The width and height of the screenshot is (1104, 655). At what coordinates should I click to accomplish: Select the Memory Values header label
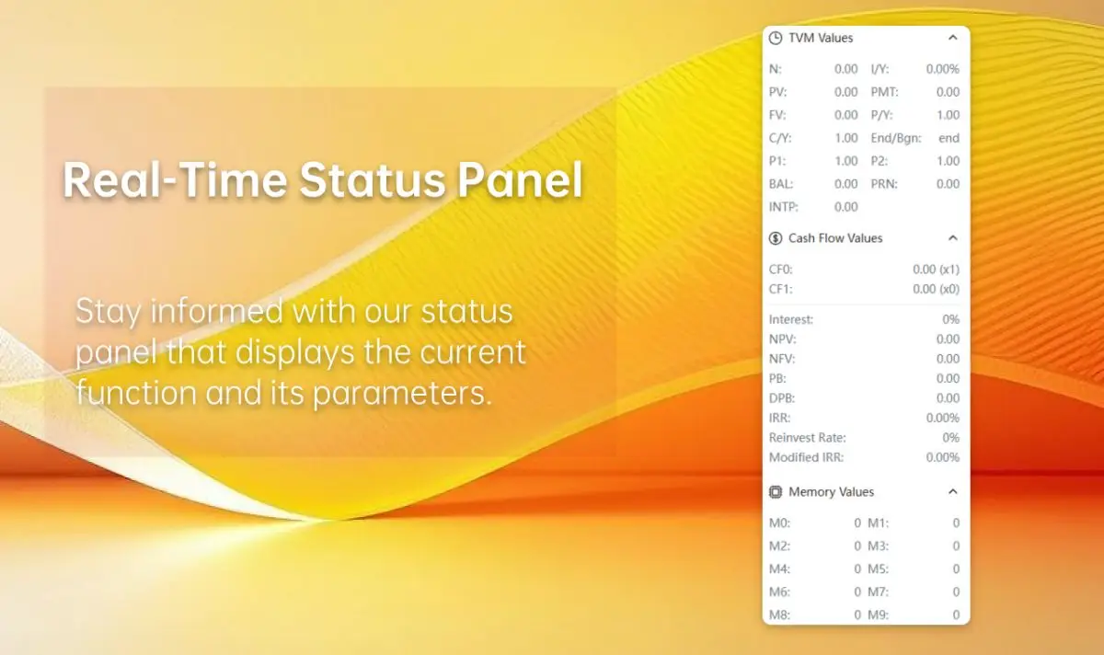831,492
